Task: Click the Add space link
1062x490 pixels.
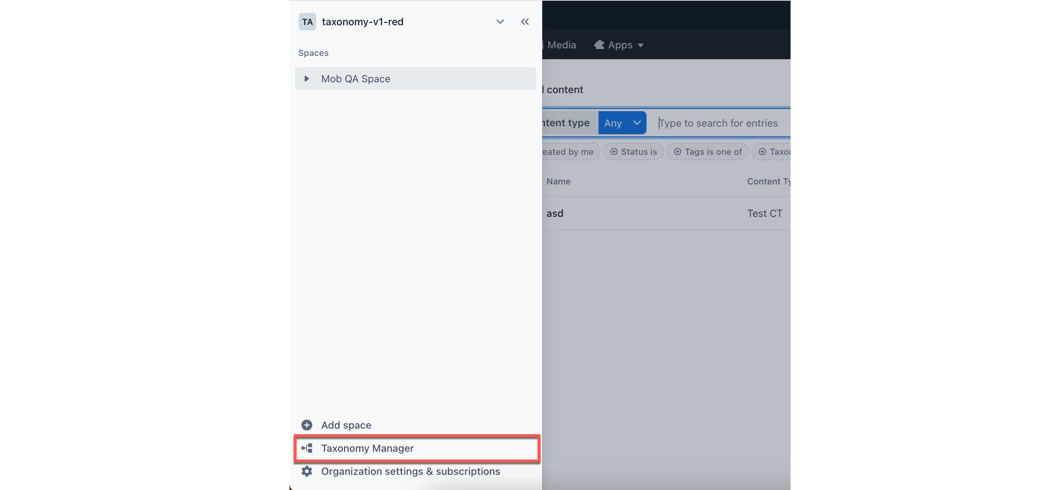Action: [x=346, y=425]
